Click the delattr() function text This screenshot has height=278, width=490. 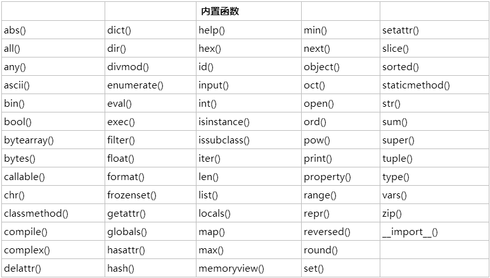point(22,269)
